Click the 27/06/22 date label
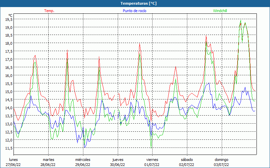The width and height of the screenshot is (270, 168). point(13,165)
